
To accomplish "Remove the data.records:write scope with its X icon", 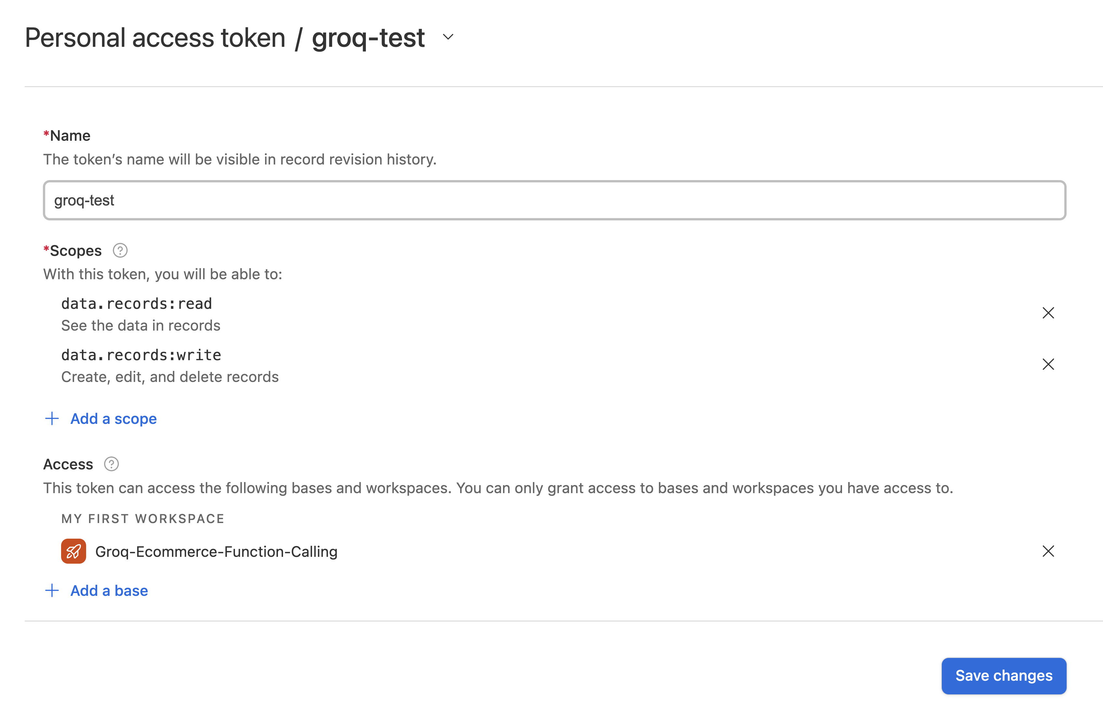I will (x=1048, y=364).
